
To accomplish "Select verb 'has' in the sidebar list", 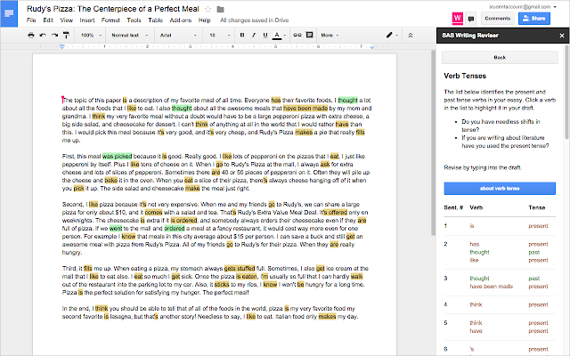I will (475, 244).
